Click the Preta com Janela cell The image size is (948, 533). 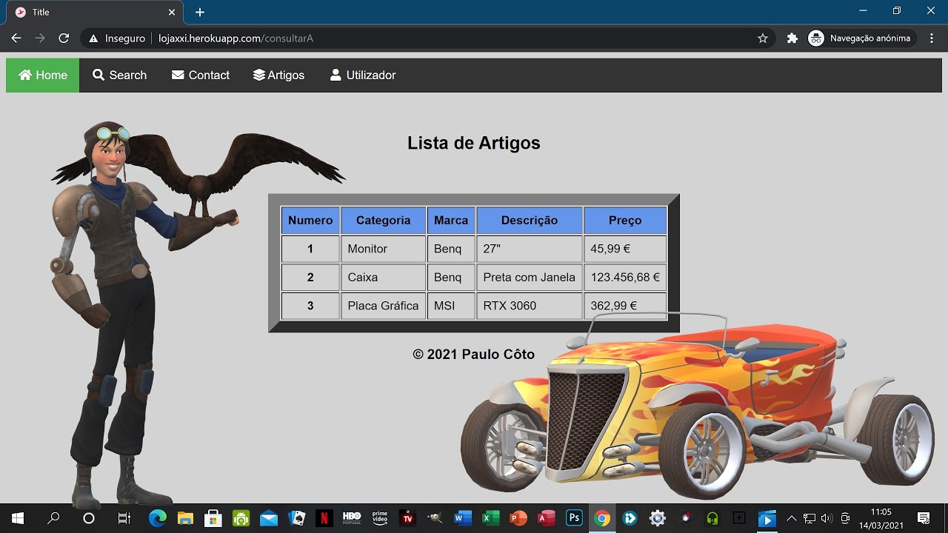click(530, 277)
